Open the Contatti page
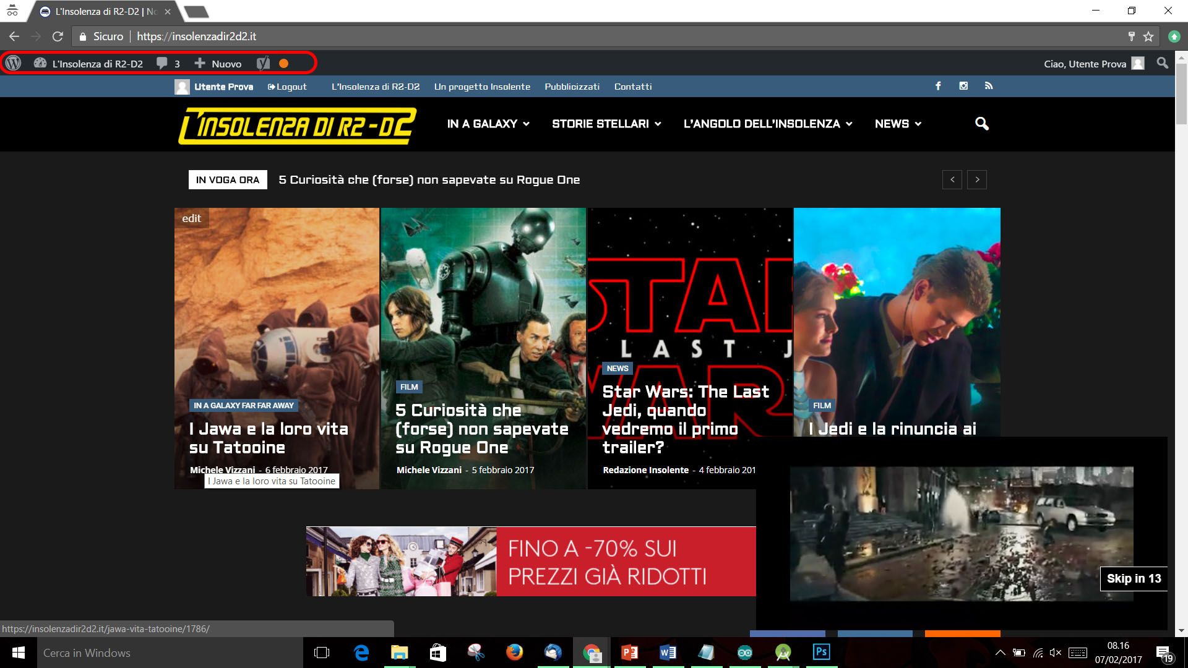Viewport: 1188px width, 668px height. click(633, 87)
